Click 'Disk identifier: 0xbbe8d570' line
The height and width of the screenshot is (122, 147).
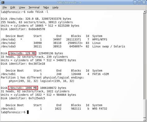(23, 29)
